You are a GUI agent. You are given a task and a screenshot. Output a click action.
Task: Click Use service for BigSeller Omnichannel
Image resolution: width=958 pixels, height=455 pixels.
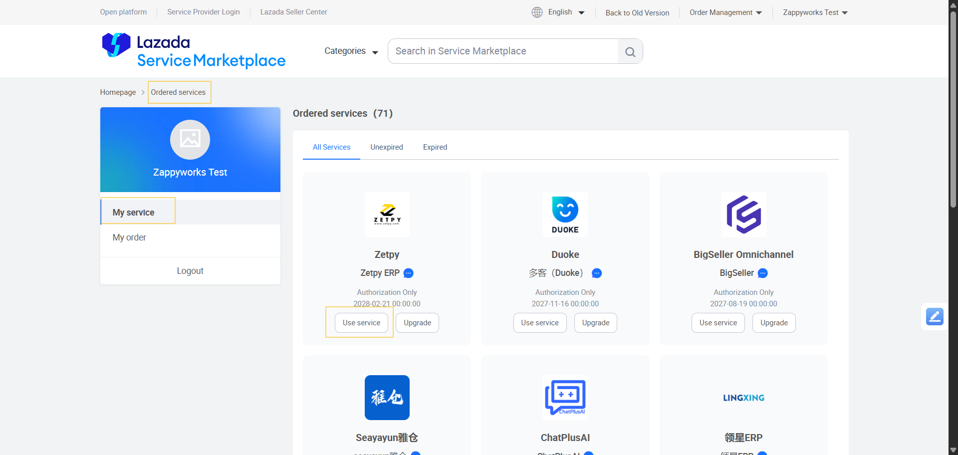718,323
